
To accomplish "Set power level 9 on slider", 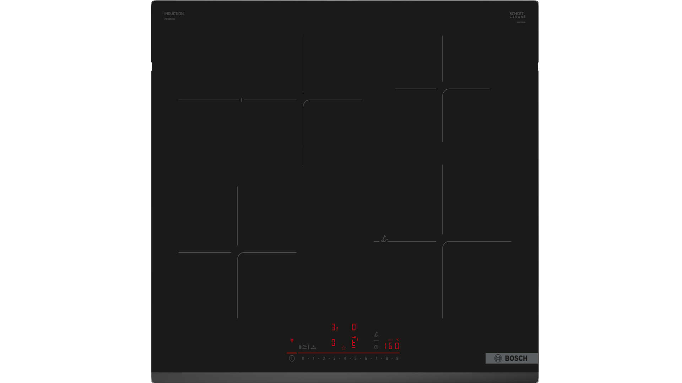I will [x=397, y=359].
